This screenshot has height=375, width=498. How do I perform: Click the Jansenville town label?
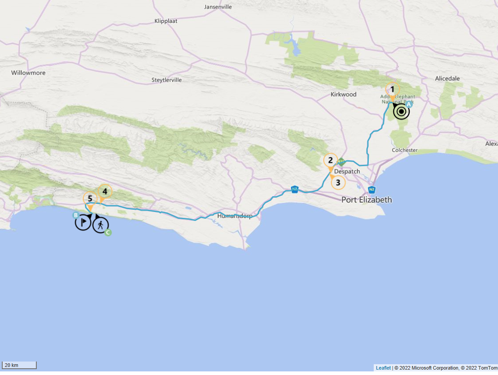218,7
